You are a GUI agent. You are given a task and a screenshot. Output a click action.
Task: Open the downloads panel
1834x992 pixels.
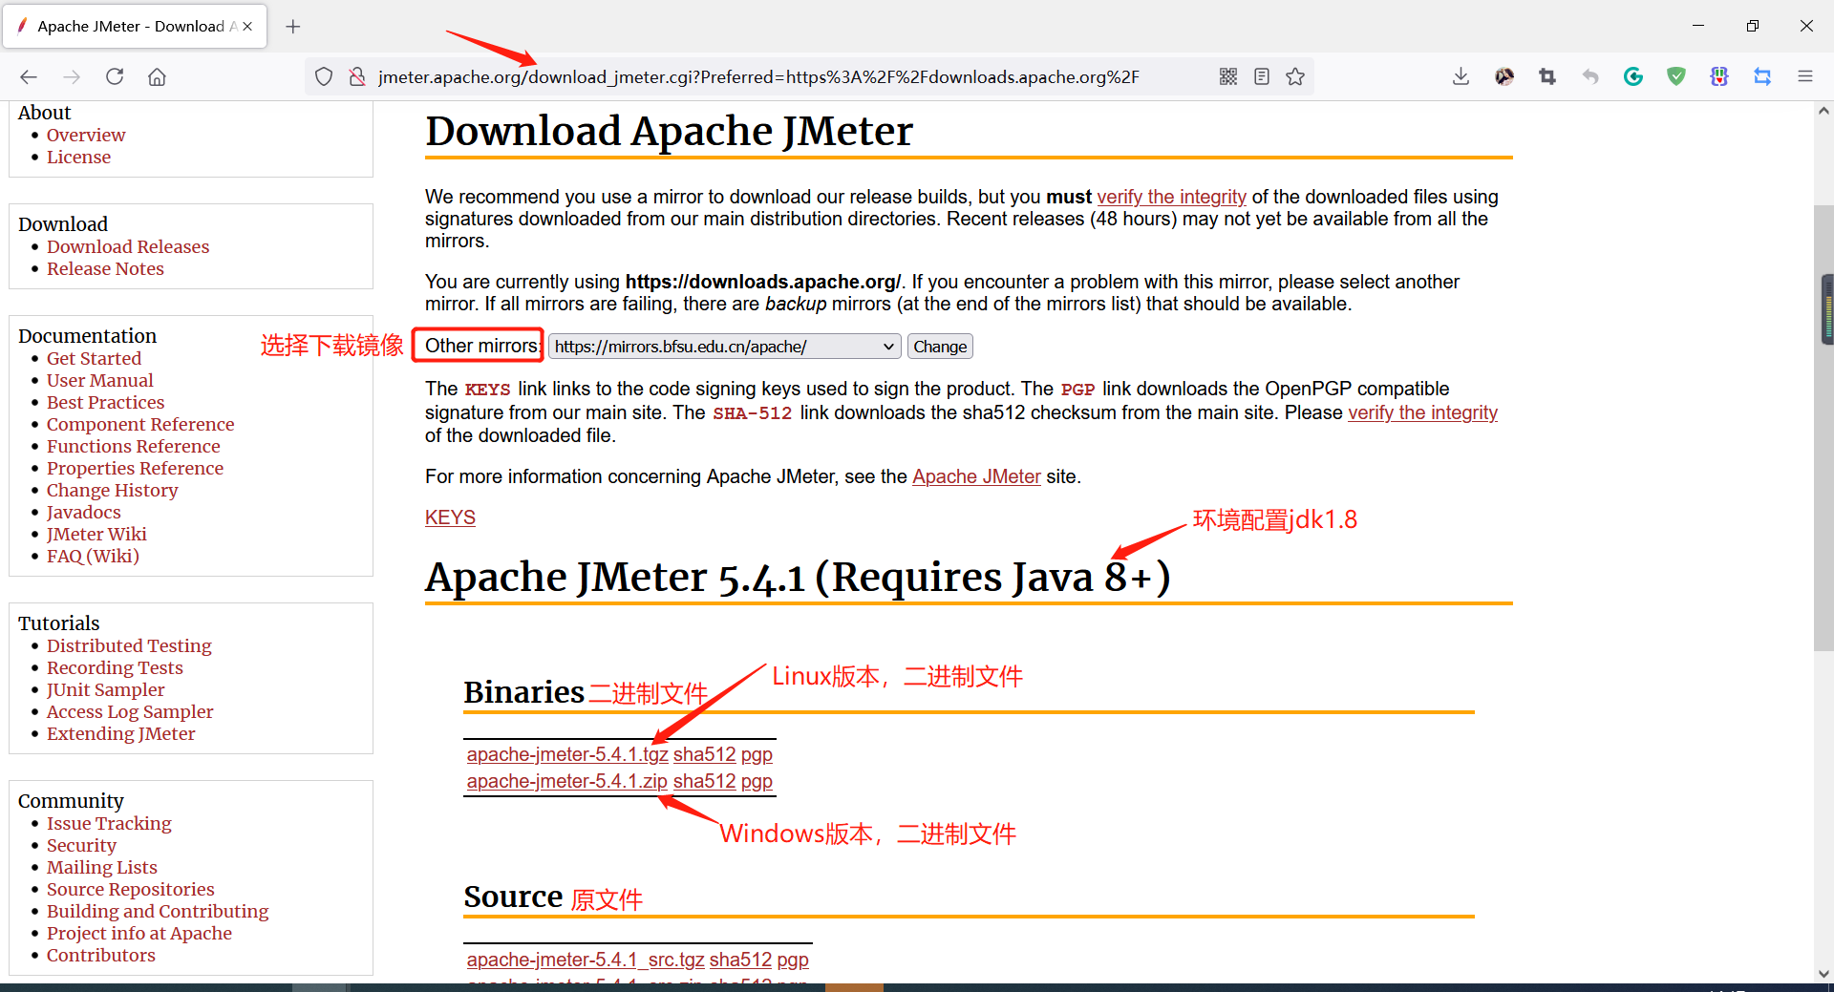pyautogui.click(x=1461, y=76)
